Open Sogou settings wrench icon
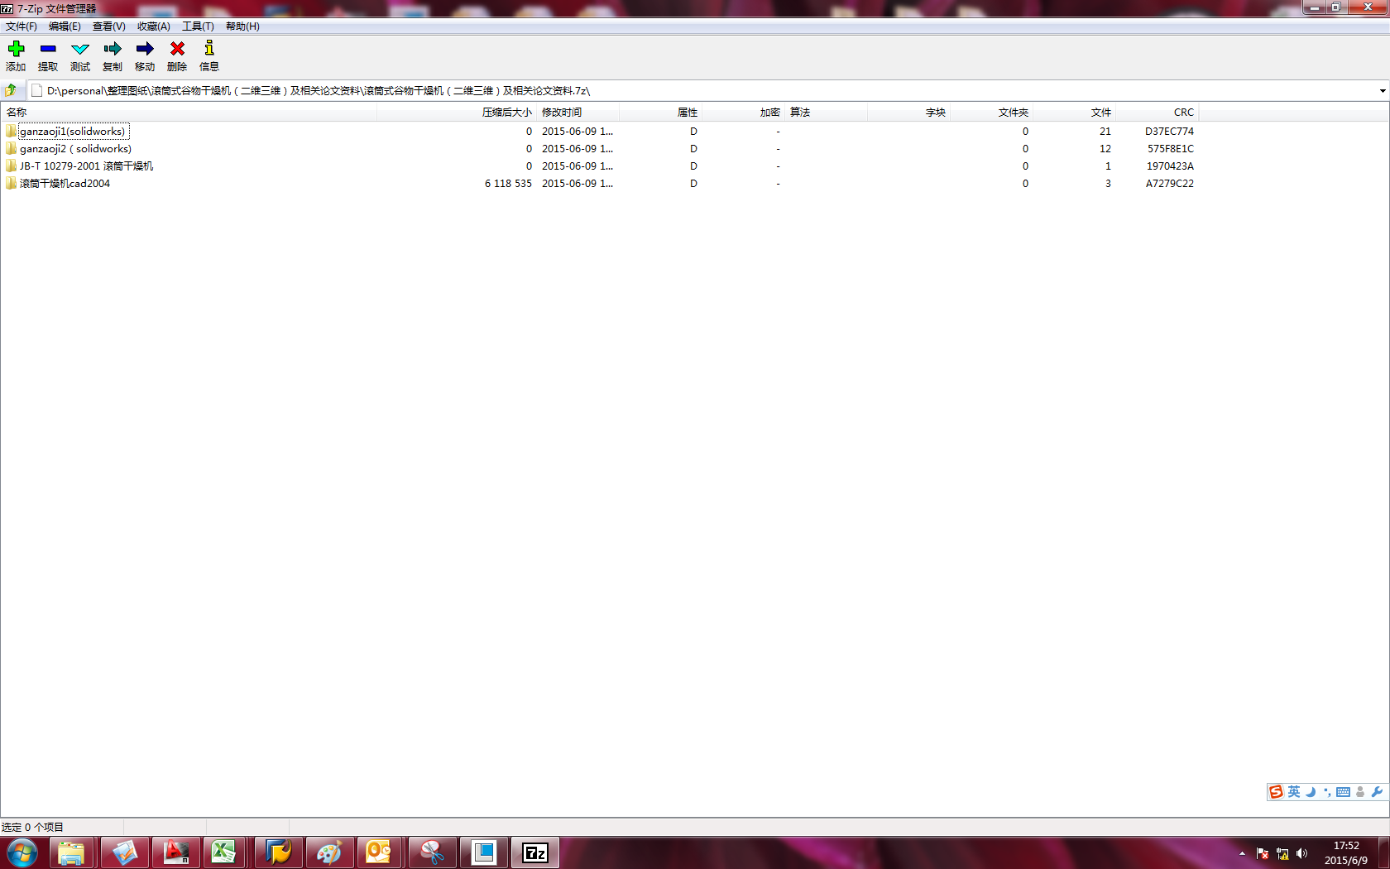 pyautogui.click(x=1377, y=792)
